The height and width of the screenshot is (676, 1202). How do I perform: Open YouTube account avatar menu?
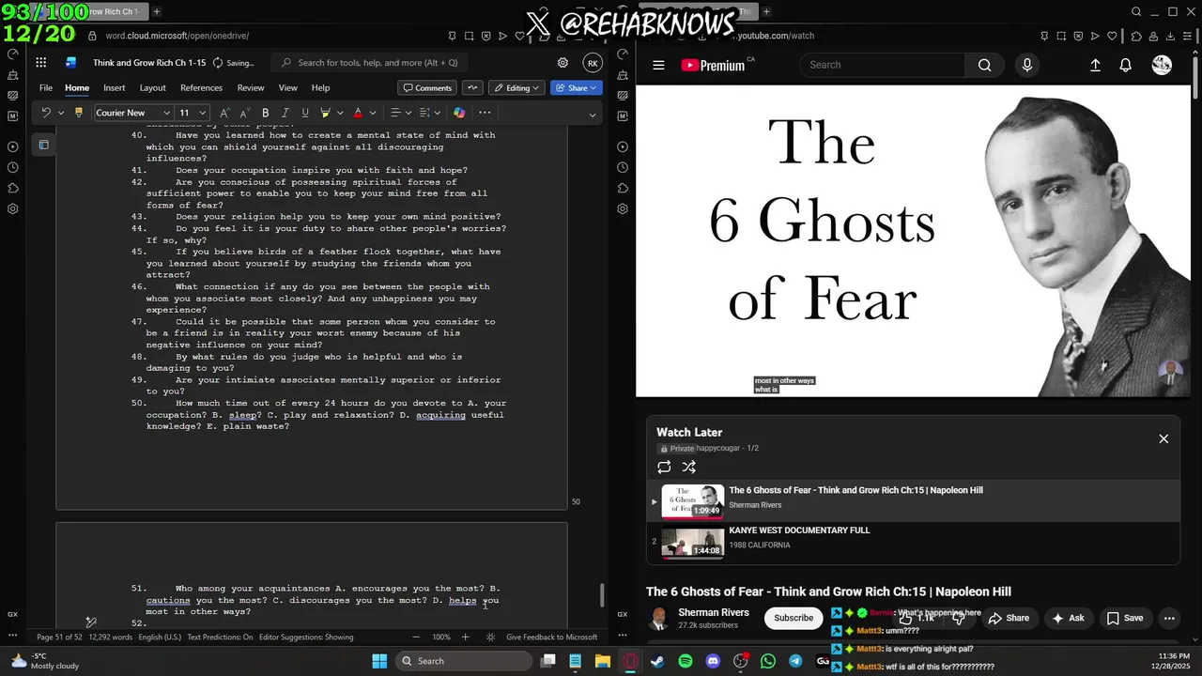1162,65
